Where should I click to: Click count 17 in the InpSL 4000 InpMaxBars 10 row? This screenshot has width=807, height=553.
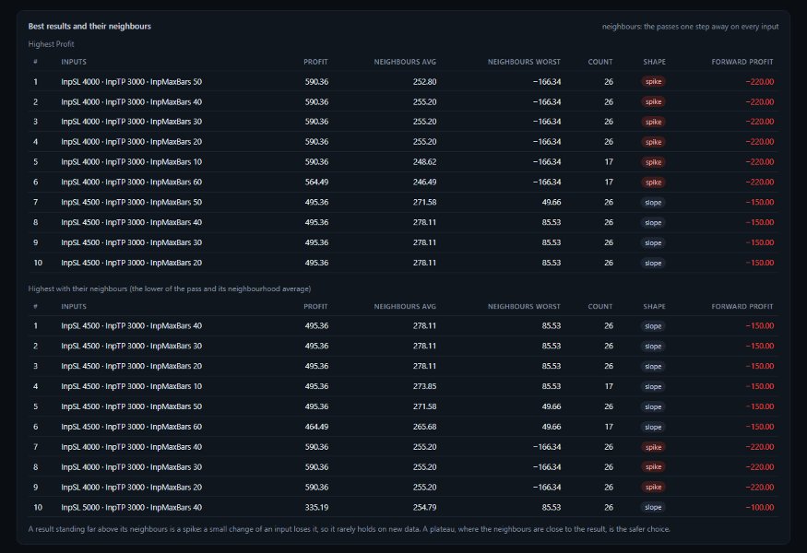pos(609,162)
